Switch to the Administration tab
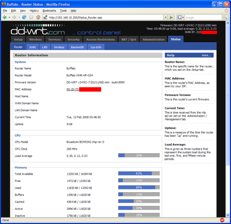231x224 pixels. pyautogui.click(x=153, y=39)
